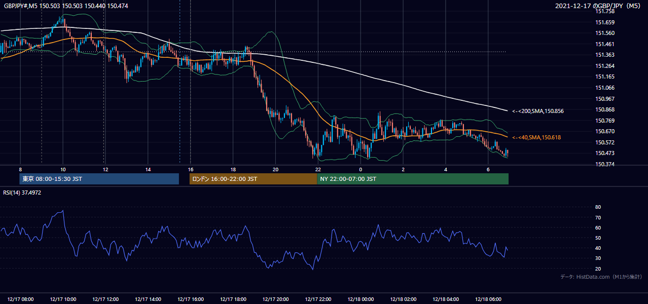Click the hour 4 tick under the price chart

point(446,169)
